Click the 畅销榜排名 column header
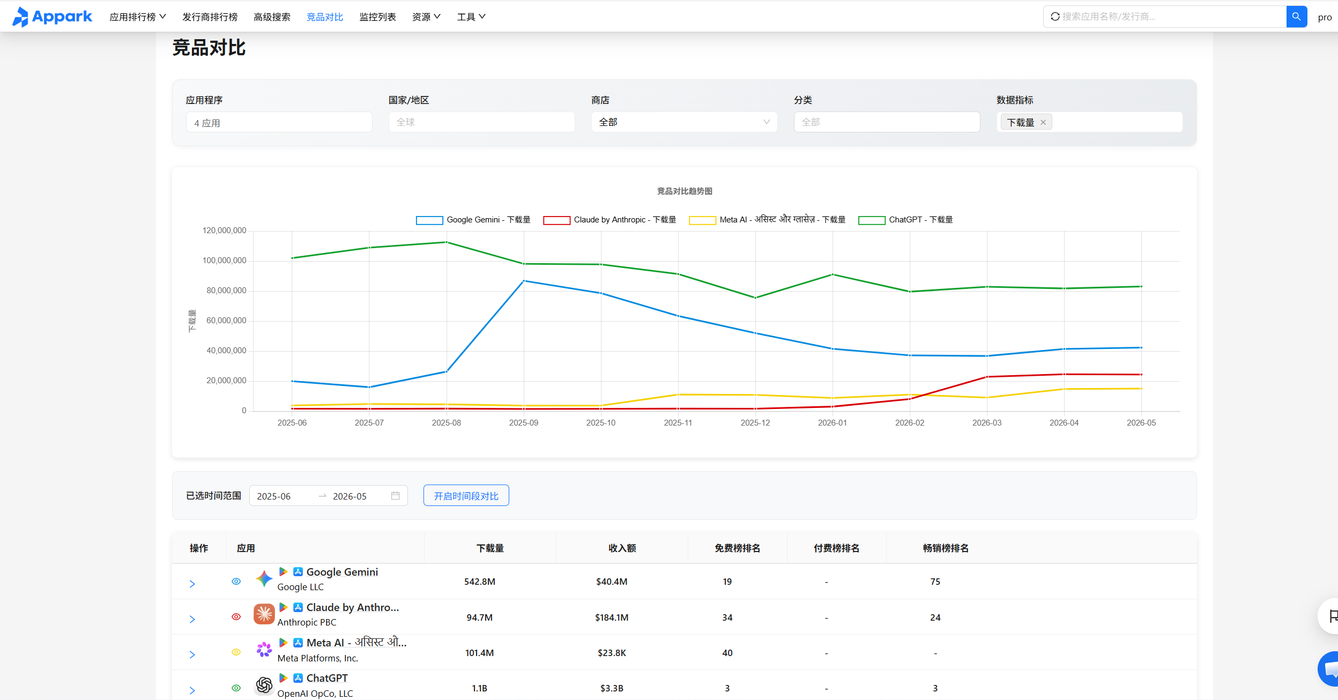This screenshot has width=1338, height=700. coord(946,548)
